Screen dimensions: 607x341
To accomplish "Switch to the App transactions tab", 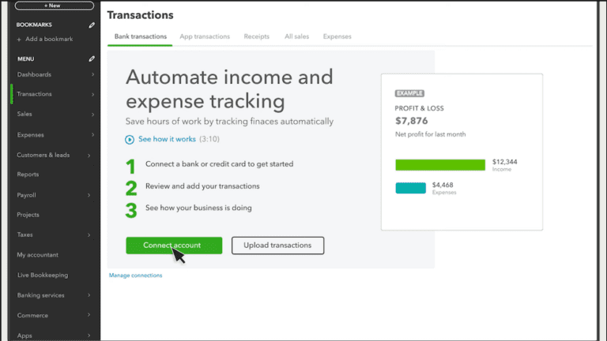I will click(x=205, y=36).
